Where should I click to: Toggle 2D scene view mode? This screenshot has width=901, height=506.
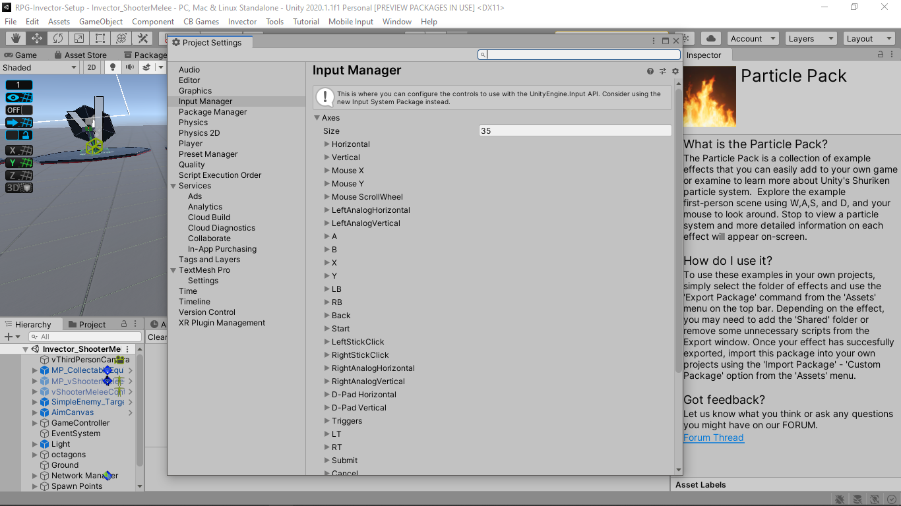pos(92,67)
